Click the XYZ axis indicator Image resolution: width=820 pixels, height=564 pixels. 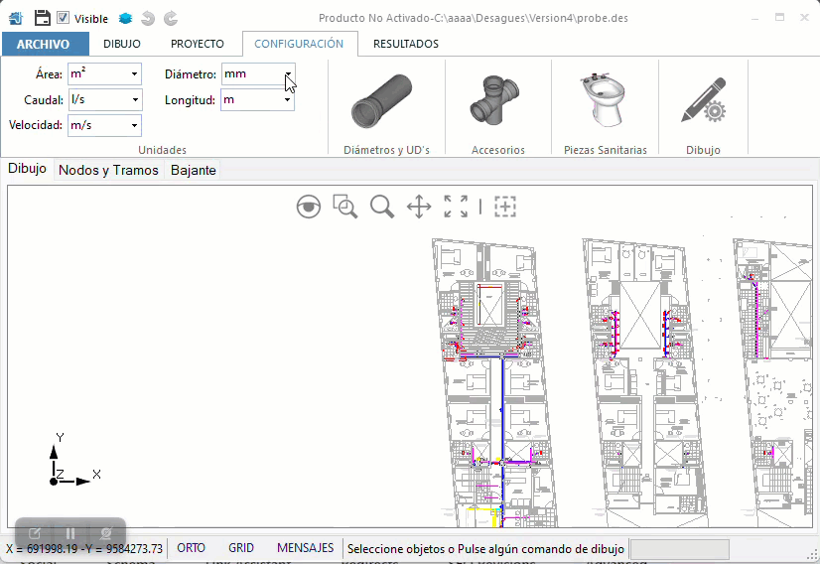pos(73,461)
